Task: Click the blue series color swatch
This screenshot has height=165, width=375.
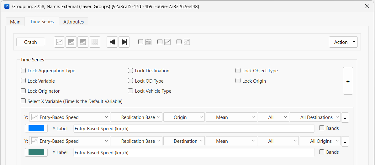Action: click(36, 128)
